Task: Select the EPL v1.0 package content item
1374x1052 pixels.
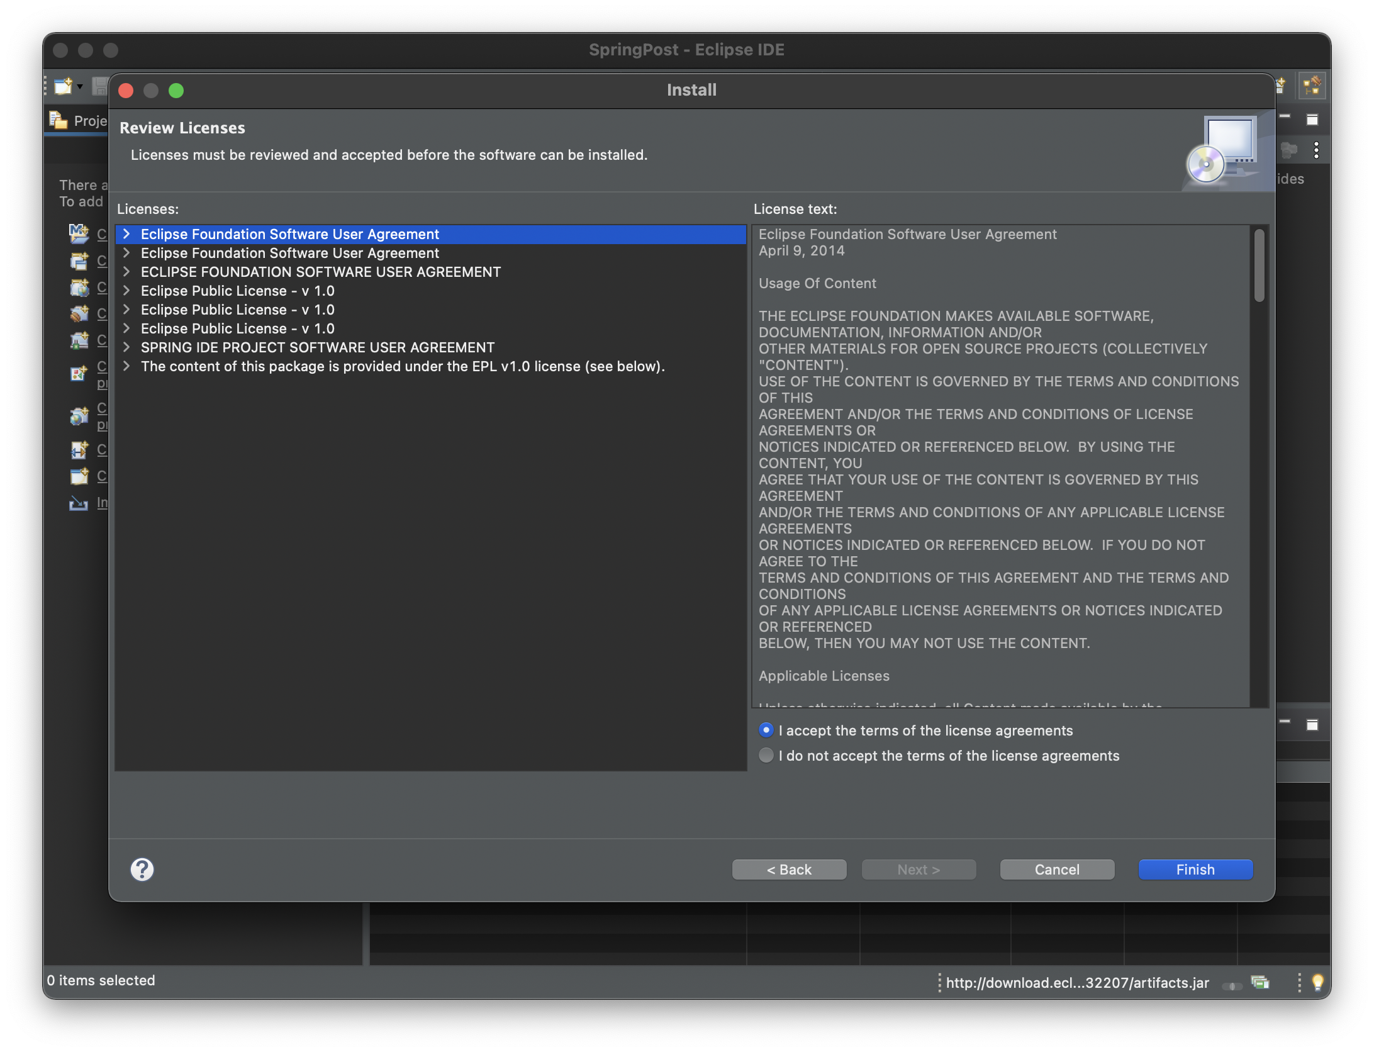Action: (x=403, y=366)
